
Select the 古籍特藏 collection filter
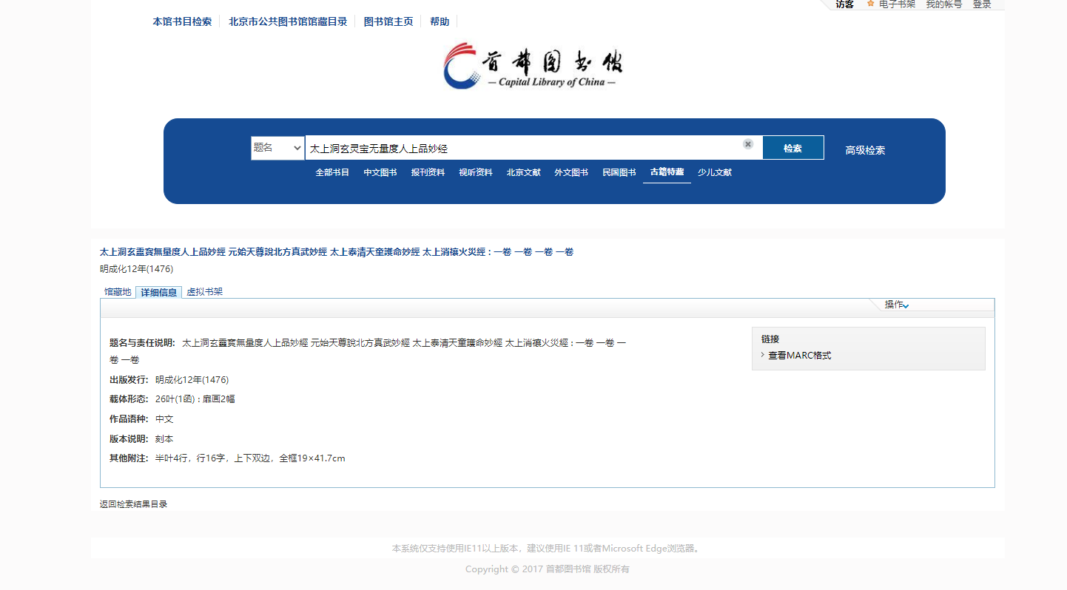click(x=667, y=172)
